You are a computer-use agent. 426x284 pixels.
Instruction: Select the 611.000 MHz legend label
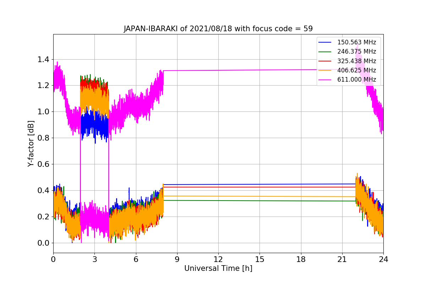coord(356,80)
